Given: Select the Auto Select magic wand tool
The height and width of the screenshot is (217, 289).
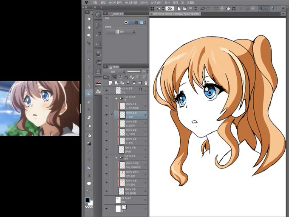Looking at the screenshot, I should tap(89, 60).
